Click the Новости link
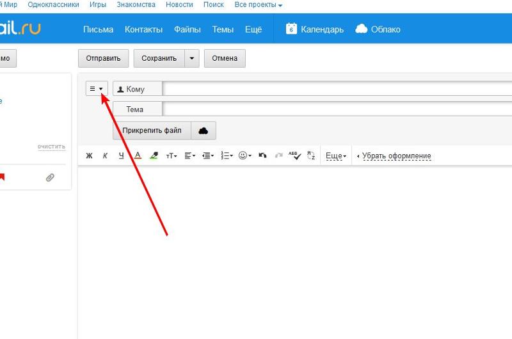 click(x=179, y=5)
